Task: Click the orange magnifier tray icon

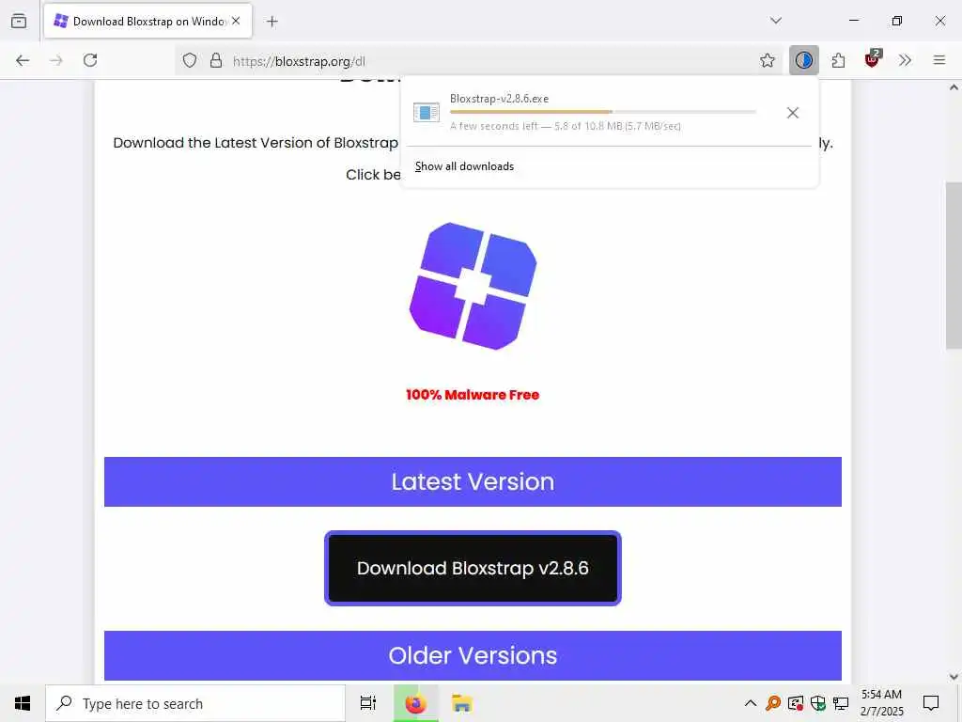Action: 773,703
